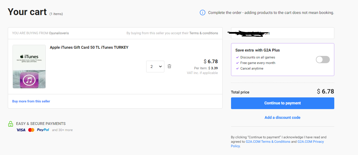Delete the item with the trash icon

169,66
